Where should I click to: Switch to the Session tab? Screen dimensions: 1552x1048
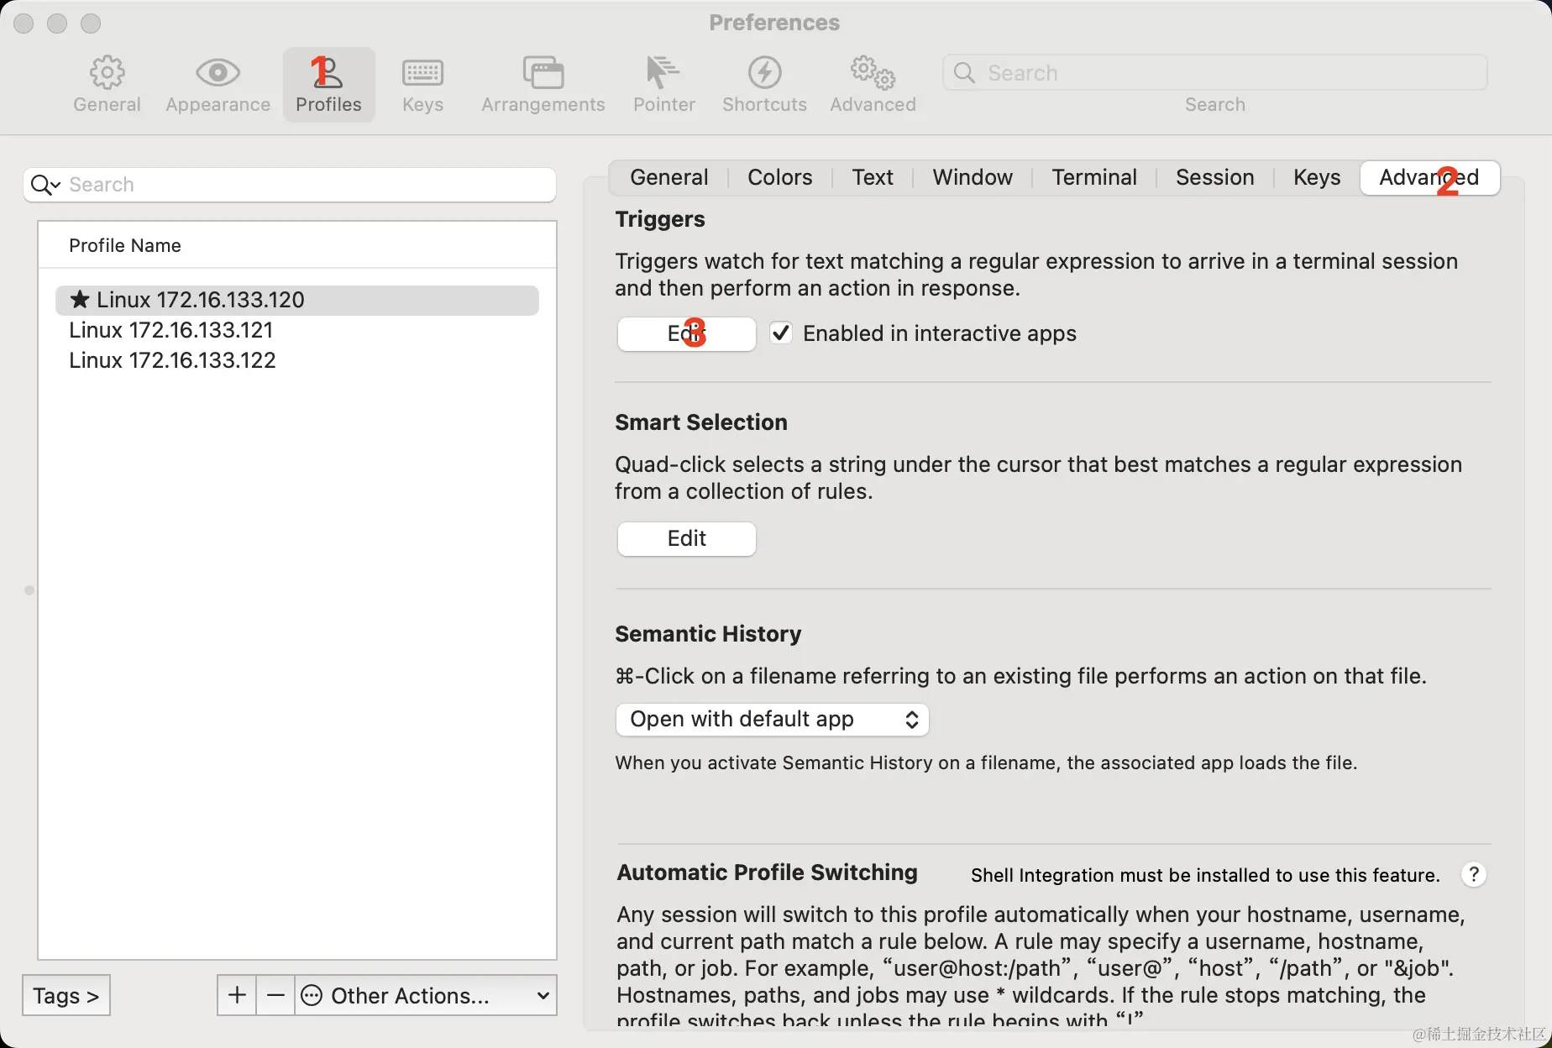click(x=1215, y=177)
